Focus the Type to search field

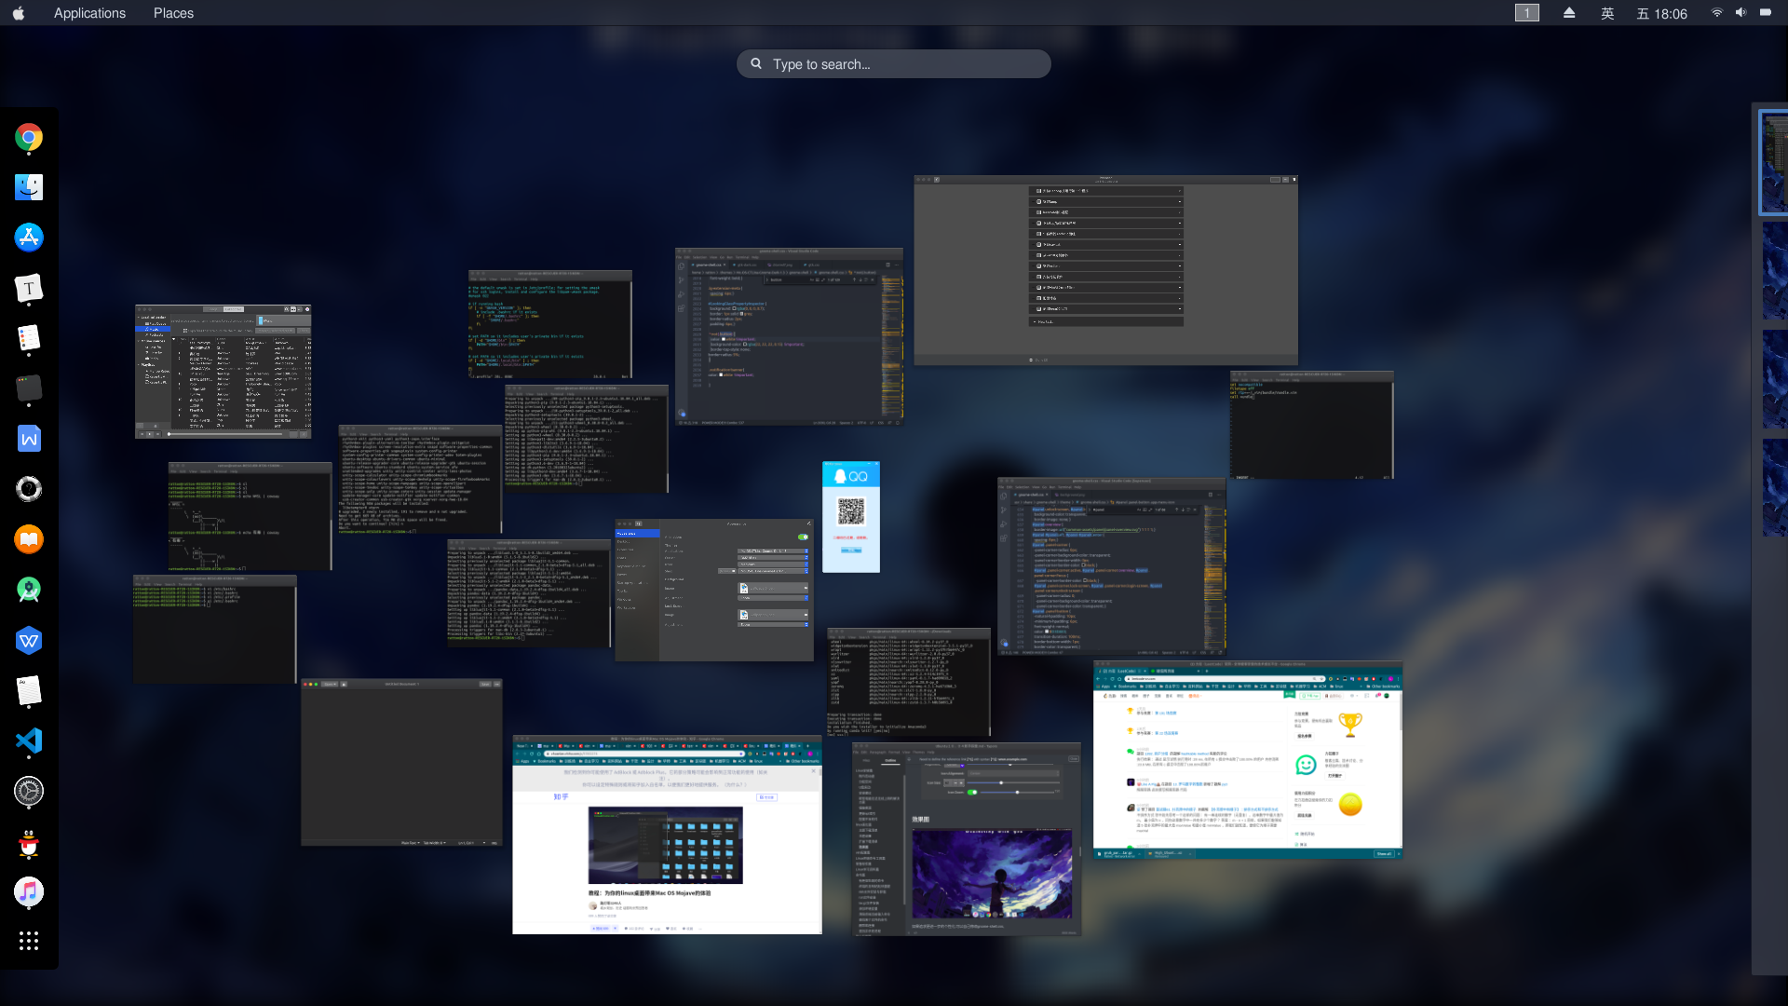click(894, 64)
